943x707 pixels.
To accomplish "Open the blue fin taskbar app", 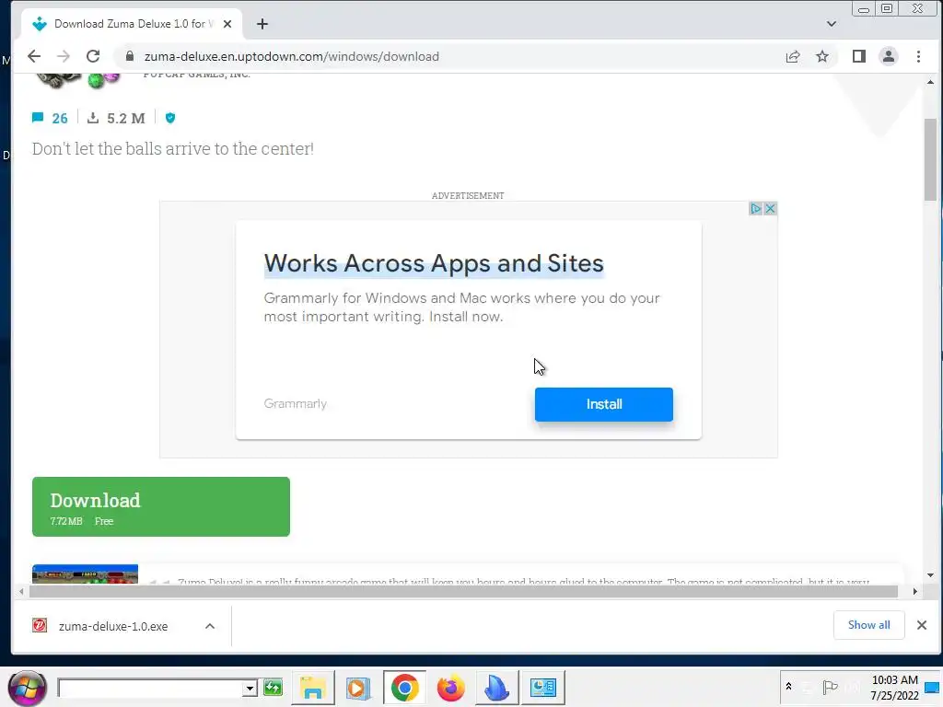I will pyautogui.click(x=496, y=688).
